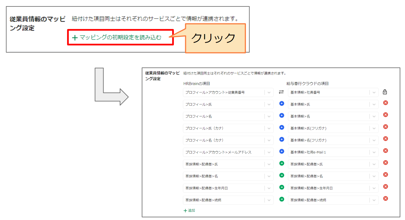This screenshot has width=405, height=220.
Task: Delete mapping row 家族情報>配偶者>生年月日
Action: [385, 186]
